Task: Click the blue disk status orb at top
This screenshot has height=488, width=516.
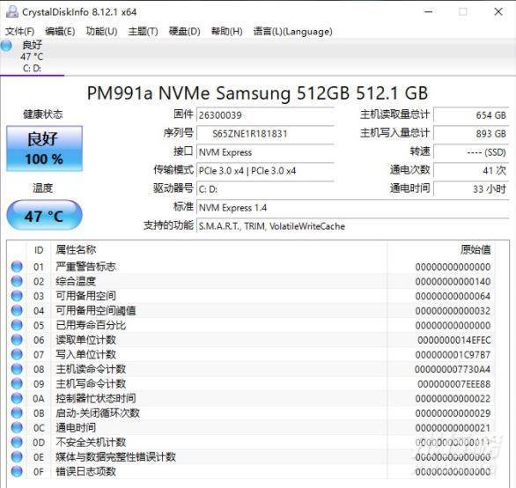Action: click(x=6, y=46)
